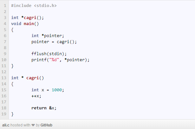This screenshot has height=129, width=195.
Task: Select line number 15 in gutter
Action: pos(4,90)
